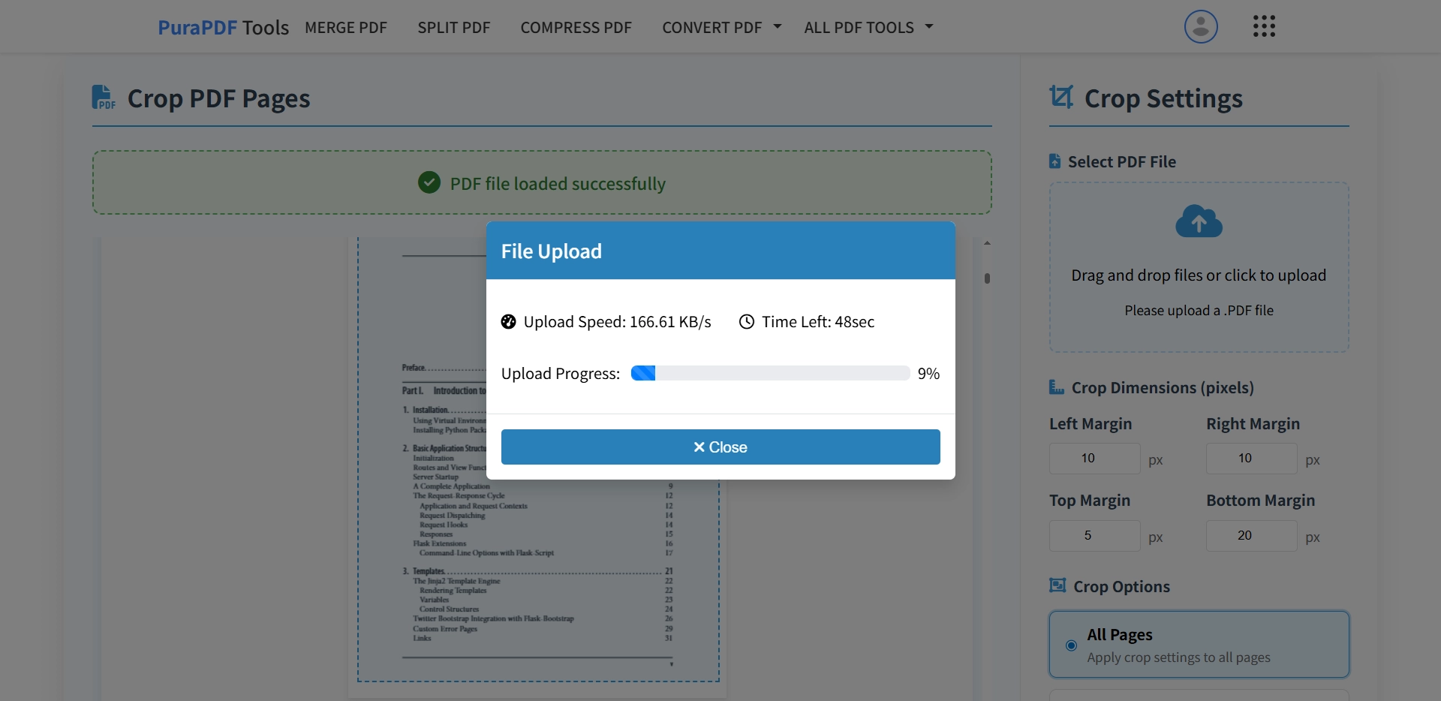The height and width of the screenshot is (701, 1441).
Task: Click the clock Time Left icon
Action: pos(746,322)
